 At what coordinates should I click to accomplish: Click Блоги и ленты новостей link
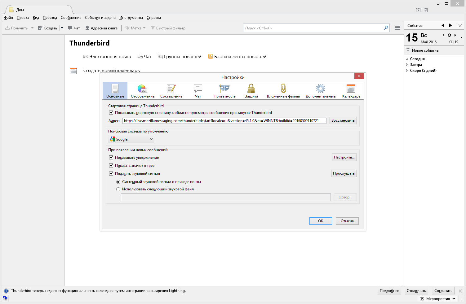(237, 57)
